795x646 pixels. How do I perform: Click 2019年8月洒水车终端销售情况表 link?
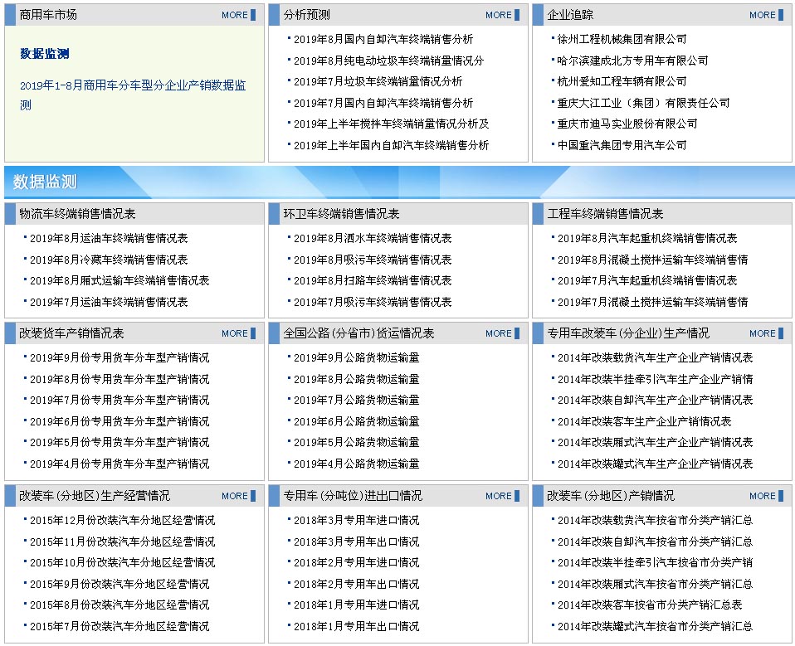pos(373,238)
